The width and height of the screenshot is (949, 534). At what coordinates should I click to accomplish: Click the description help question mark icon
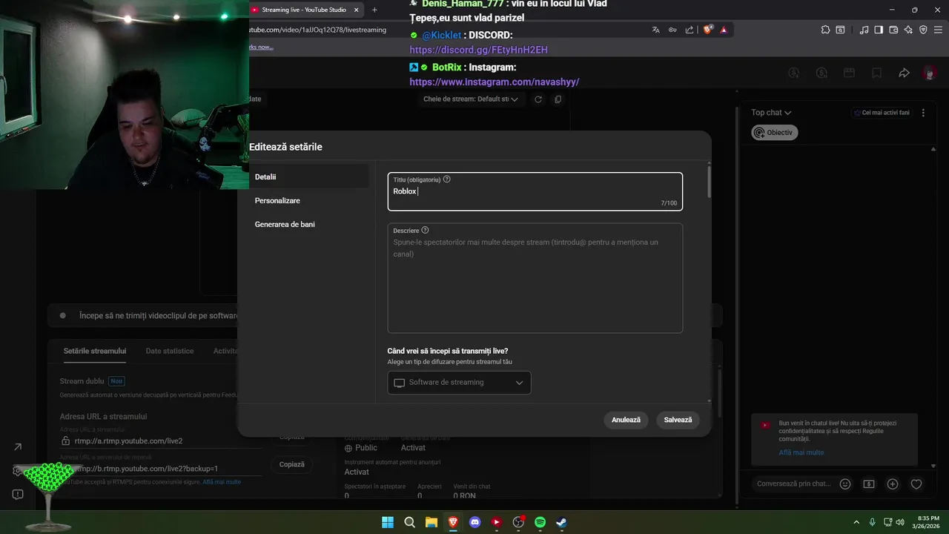point(425,230)
